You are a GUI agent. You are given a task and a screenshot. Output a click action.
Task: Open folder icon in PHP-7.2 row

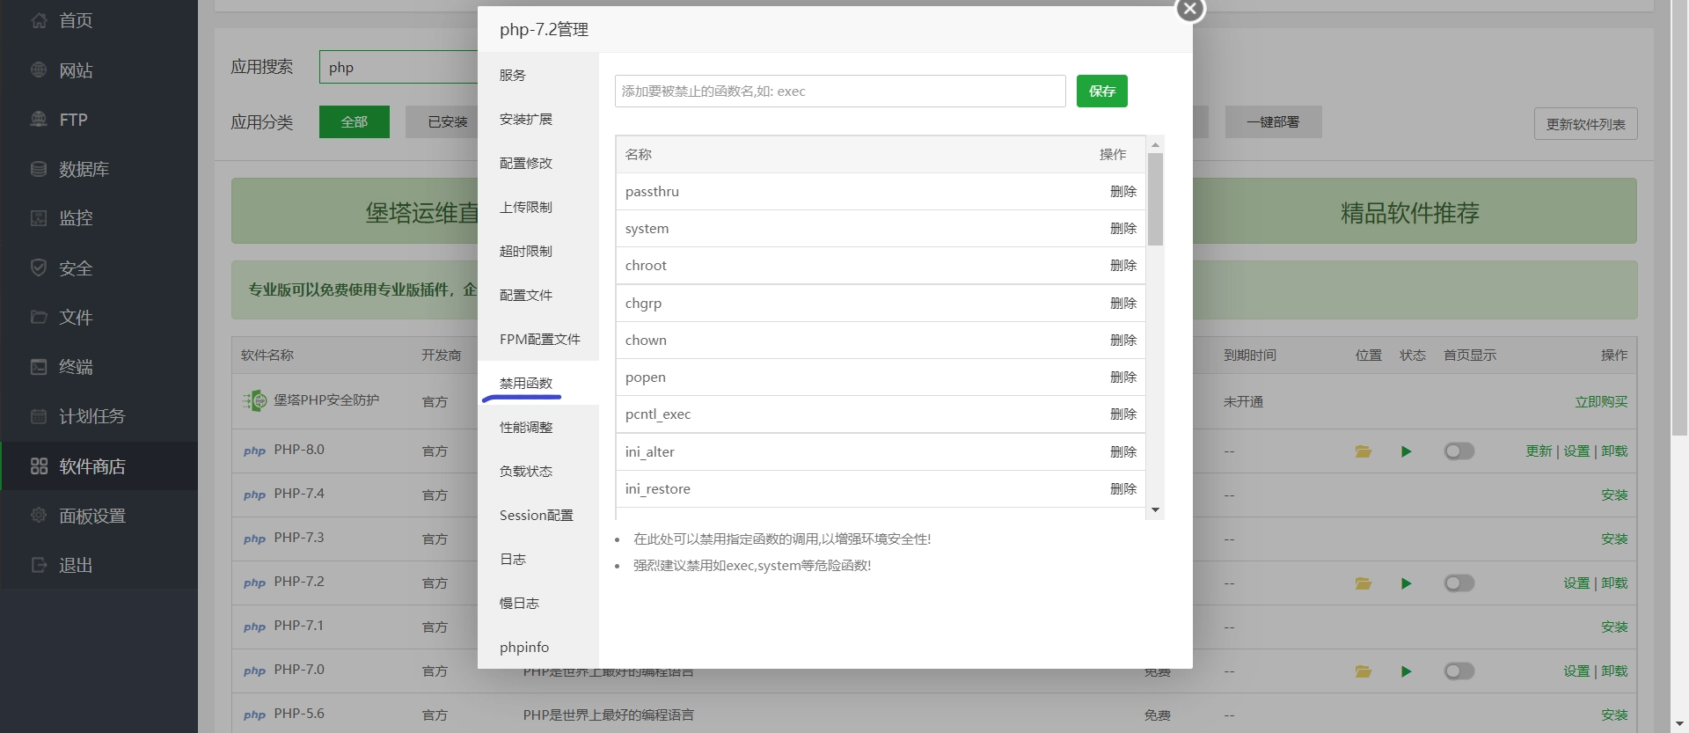[1364, 583]
